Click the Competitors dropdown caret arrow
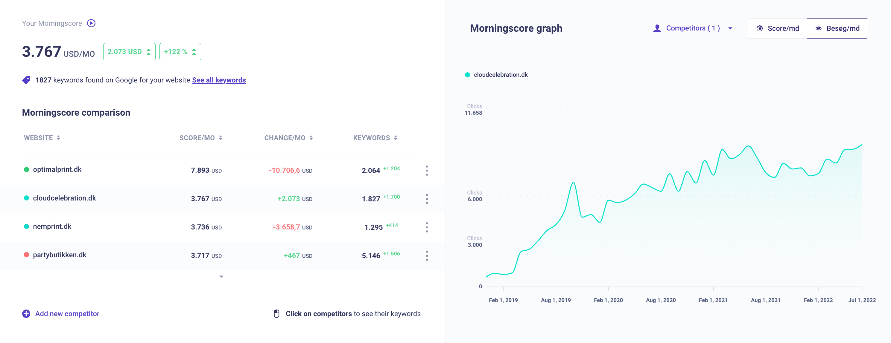 730,28
